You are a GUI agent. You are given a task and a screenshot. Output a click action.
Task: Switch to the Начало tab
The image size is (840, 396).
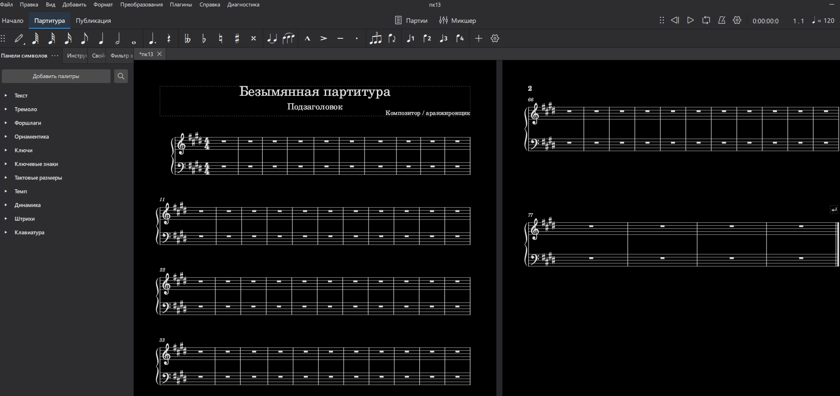[x=13, y=21]
